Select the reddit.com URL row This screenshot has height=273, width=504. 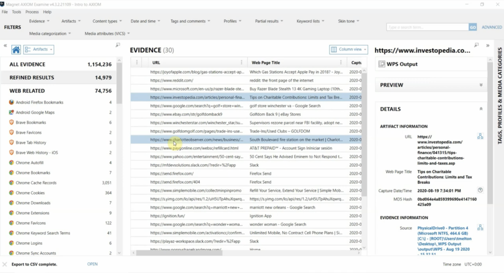(x=246, y=80)
